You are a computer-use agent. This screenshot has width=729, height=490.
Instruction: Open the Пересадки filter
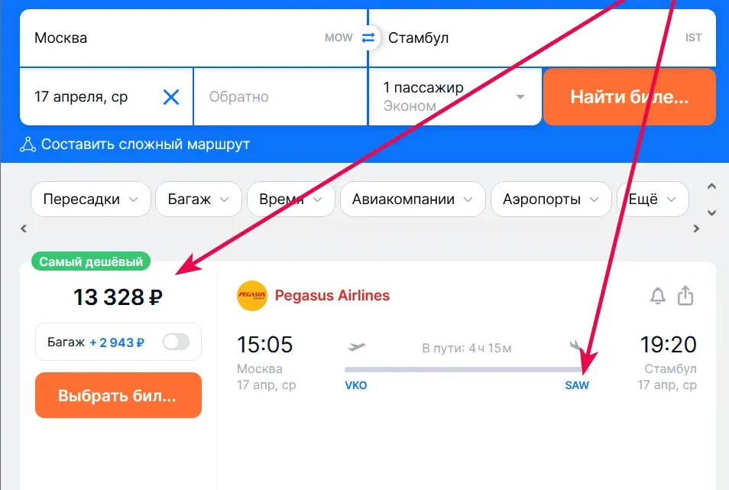click(x=90, y=199)
